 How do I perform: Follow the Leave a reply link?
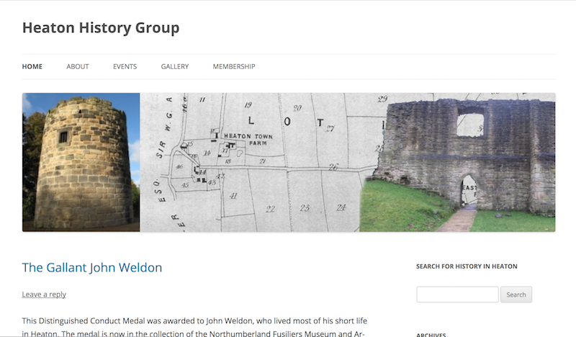point(44,295)
